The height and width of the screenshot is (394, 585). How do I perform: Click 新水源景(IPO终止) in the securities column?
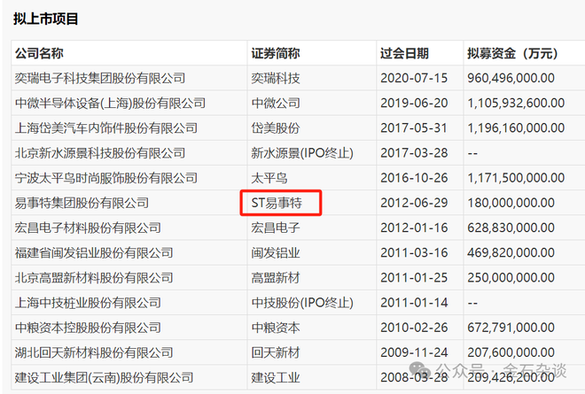click(301, 153)
